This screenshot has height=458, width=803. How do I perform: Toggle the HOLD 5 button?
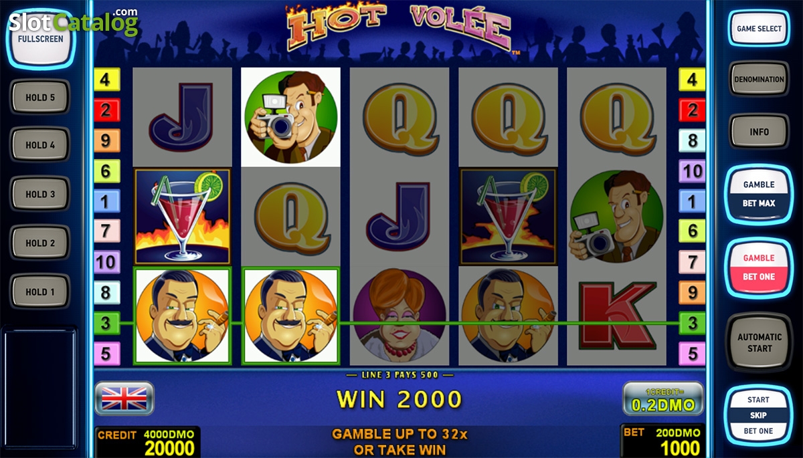point(40,98)
